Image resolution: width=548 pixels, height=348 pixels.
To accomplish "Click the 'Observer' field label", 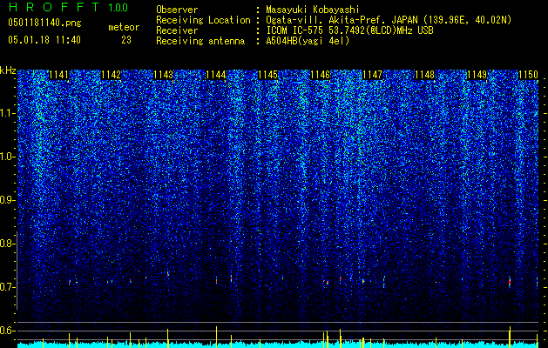I will coord(177,10).
